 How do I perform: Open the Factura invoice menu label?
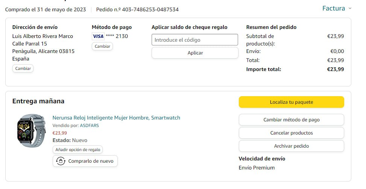[334, 8]
